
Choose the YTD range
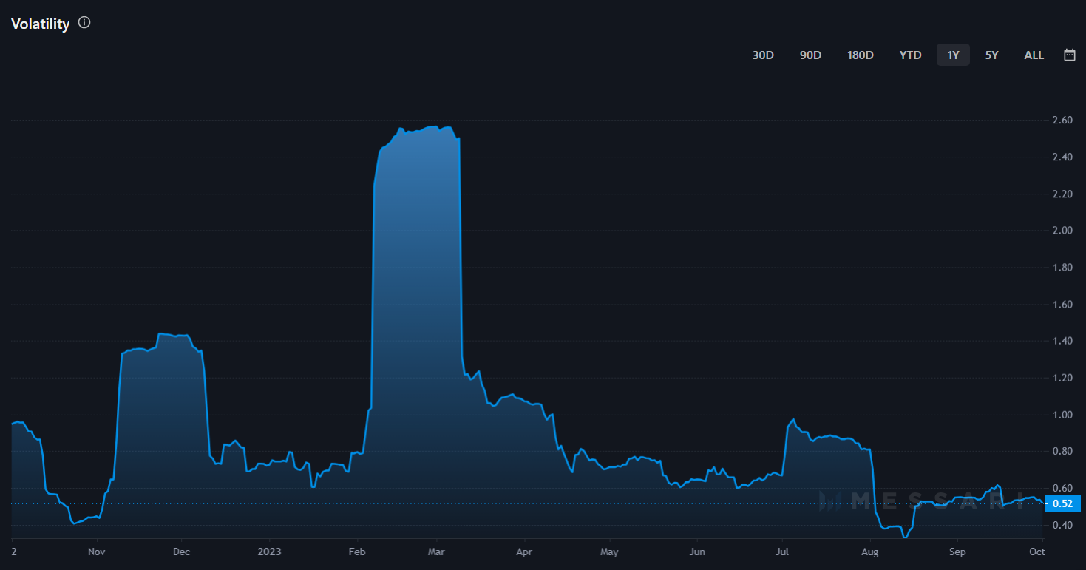point(910,55)
